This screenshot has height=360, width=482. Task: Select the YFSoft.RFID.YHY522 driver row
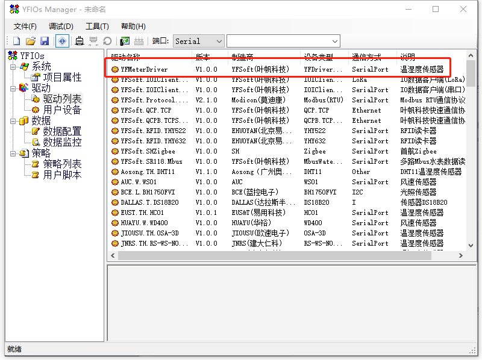[287, 131]
